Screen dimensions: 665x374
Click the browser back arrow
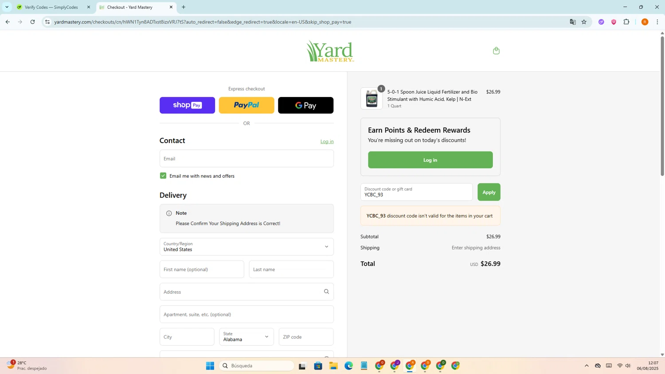click(8, 22)
